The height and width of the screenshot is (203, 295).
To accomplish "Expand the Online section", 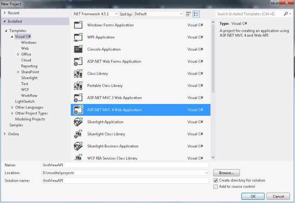I will pos(5,134).
